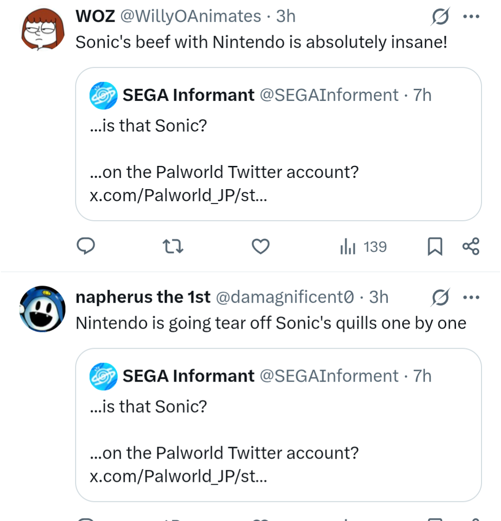
Task: Open napherus the 1st's avatar
Action: tap(42, 309)
